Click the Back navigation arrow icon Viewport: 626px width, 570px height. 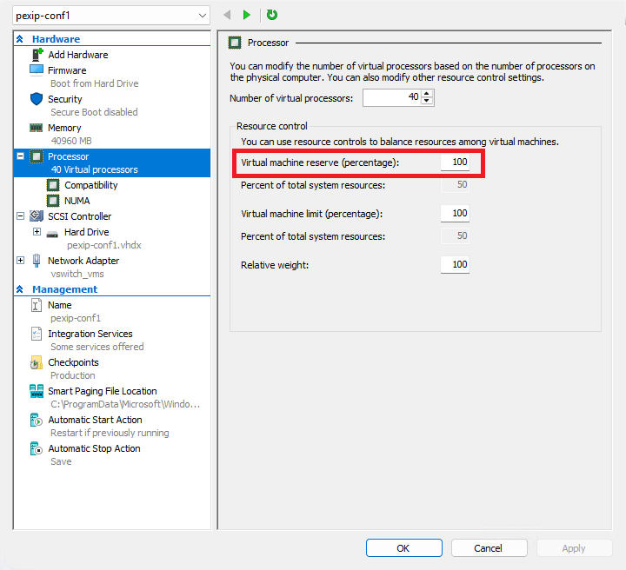[x=227, y=15]
